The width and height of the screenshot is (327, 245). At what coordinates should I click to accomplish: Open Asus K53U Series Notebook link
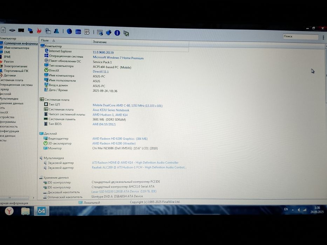111,110
